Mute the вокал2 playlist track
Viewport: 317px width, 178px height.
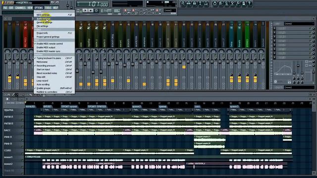22,167
